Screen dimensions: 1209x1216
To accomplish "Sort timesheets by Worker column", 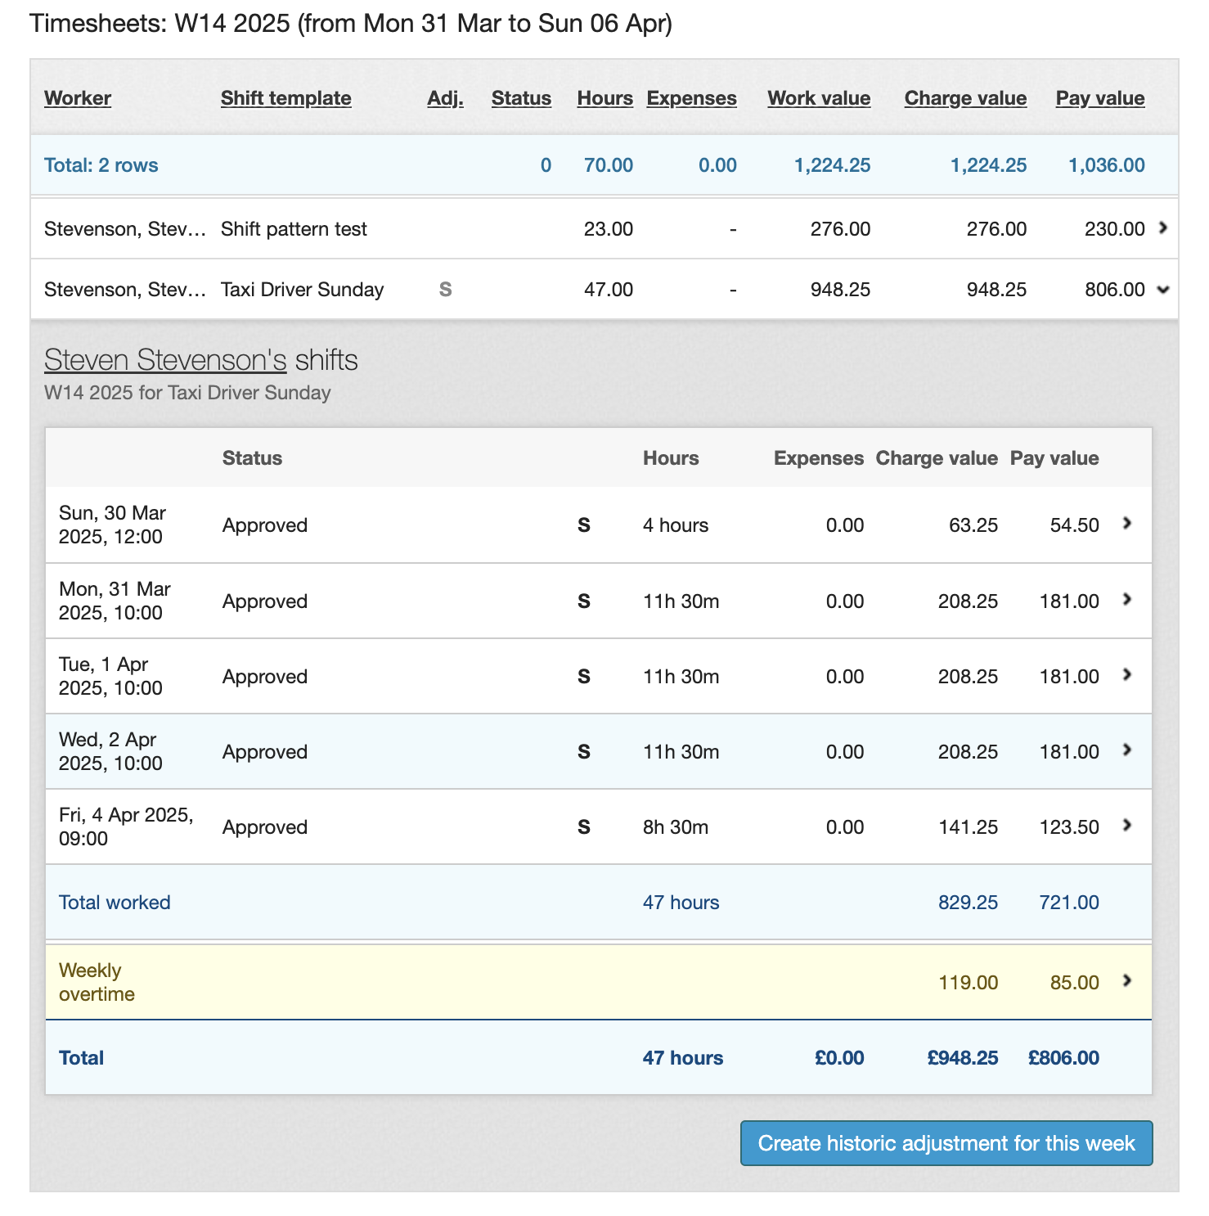I will 78,98.
